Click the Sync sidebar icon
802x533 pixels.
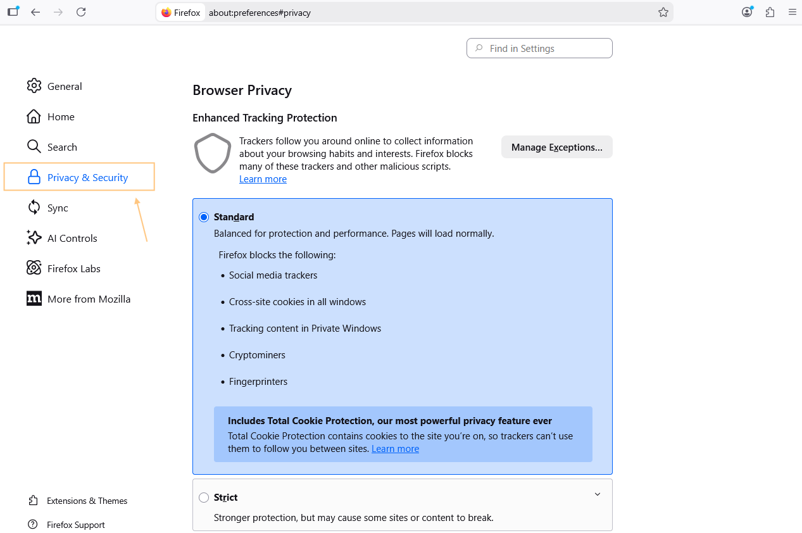[34, 208]
